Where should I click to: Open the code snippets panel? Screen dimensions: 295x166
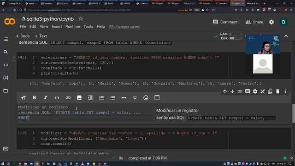tap(6, 65)
